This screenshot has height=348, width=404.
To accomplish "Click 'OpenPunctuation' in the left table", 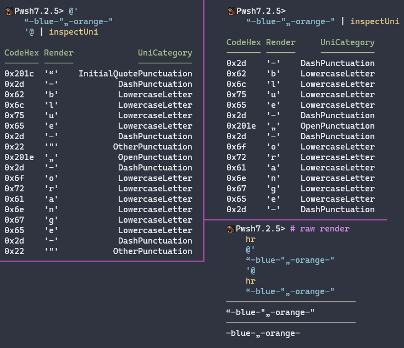I will pos(155,157).
